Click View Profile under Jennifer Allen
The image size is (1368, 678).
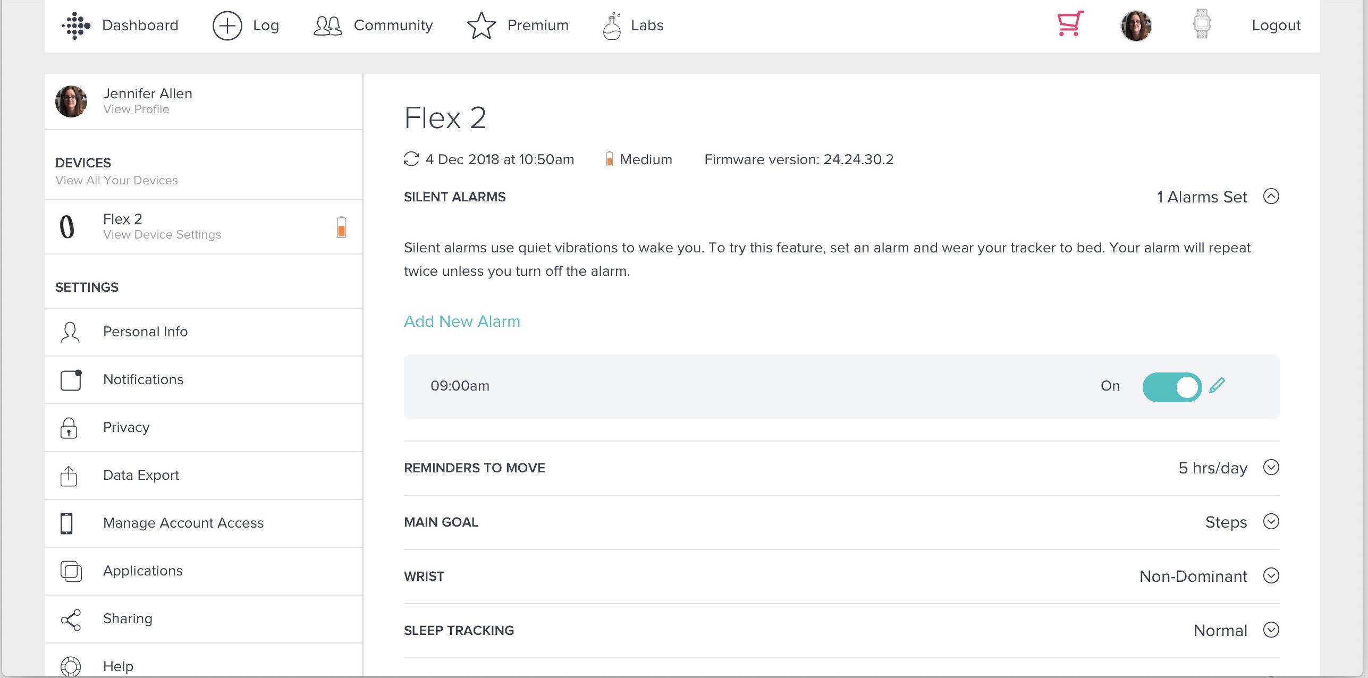tap(135, 108)
